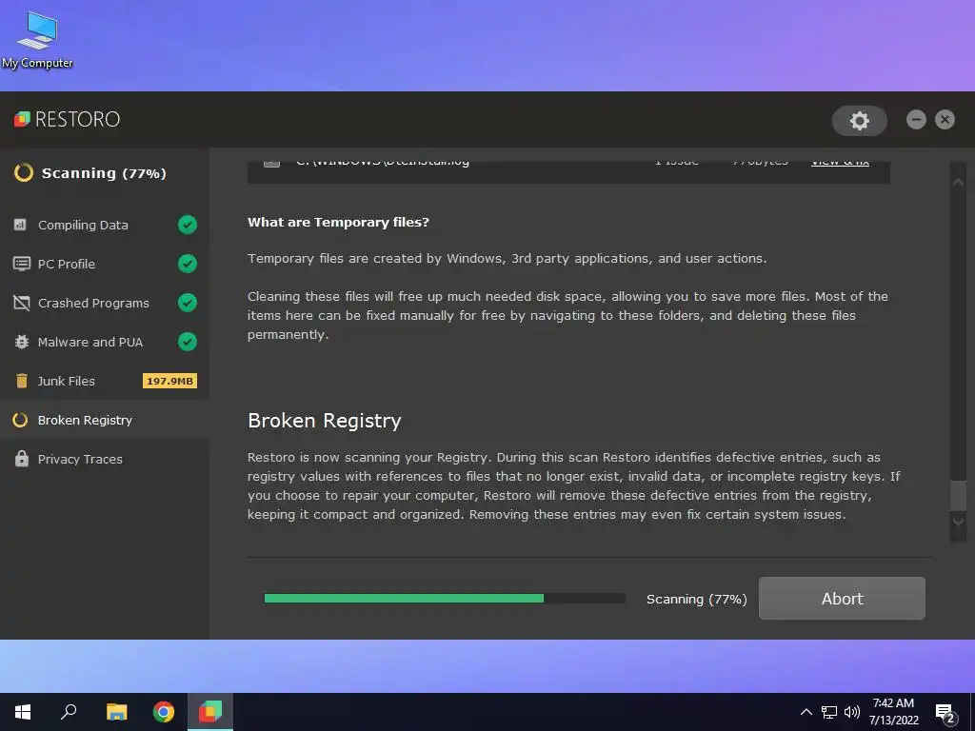Image resolution: width=975 pixels, height=731 pixels.
Task: Select PC Profile in sidebar
Action: click(x=105, y=264)
